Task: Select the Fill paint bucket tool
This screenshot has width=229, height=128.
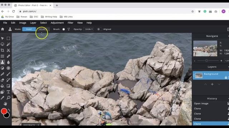Action: click(3, 86)
